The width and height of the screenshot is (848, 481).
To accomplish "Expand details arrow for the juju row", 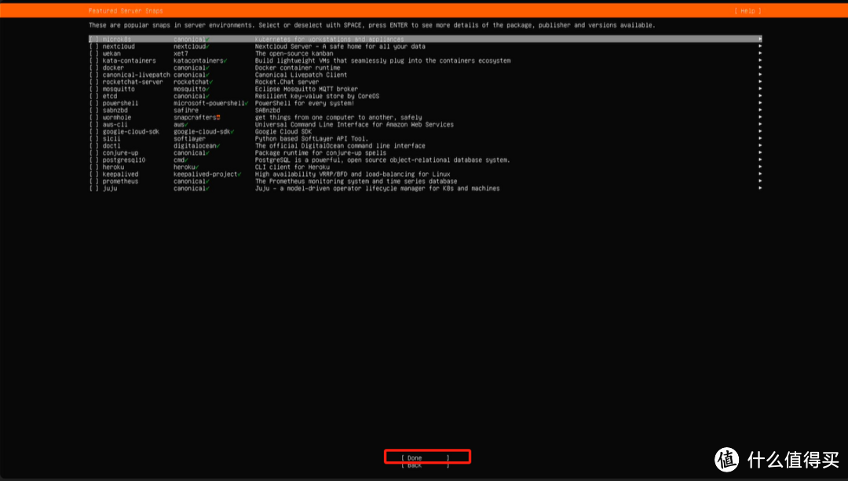I will click(x=759, y=189).
